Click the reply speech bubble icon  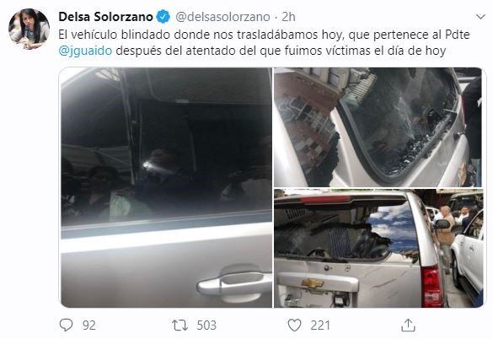[66, 325]
